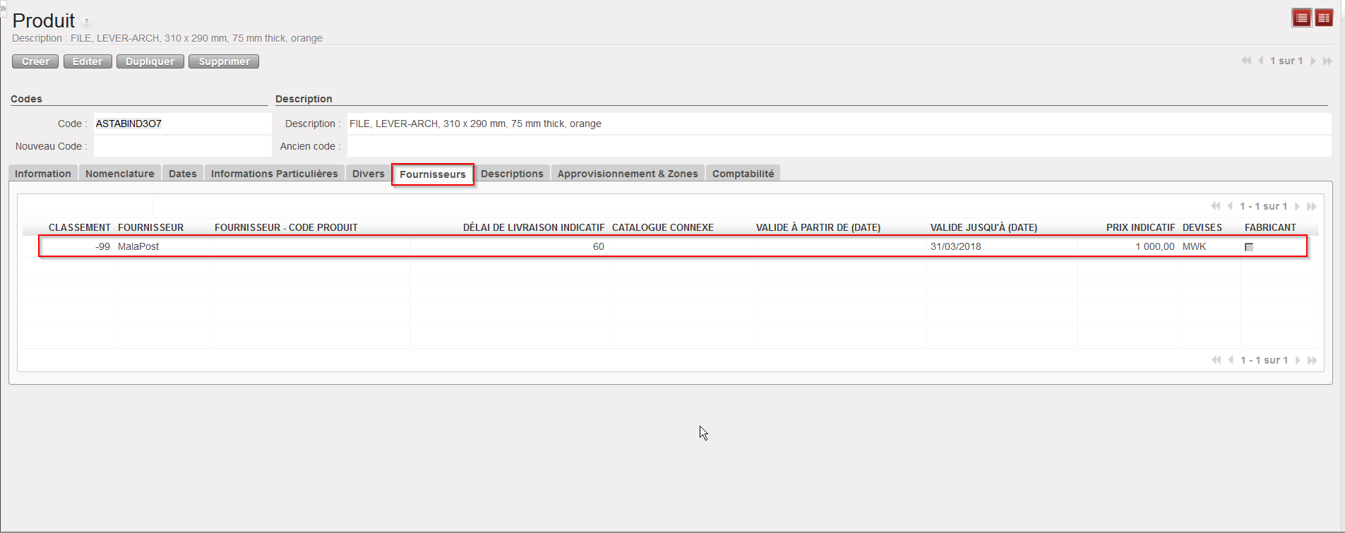The image size is (1345, 533).
Task: Go to first product record arrow
Action: click(1246, 61)
